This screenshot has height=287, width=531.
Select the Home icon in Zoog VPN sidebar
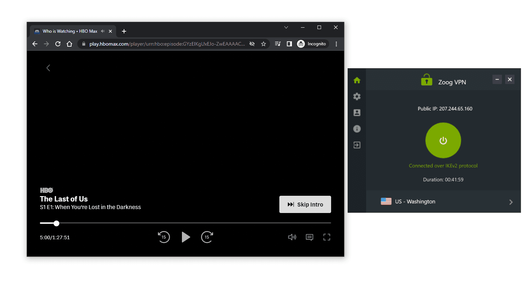point(357,80)
